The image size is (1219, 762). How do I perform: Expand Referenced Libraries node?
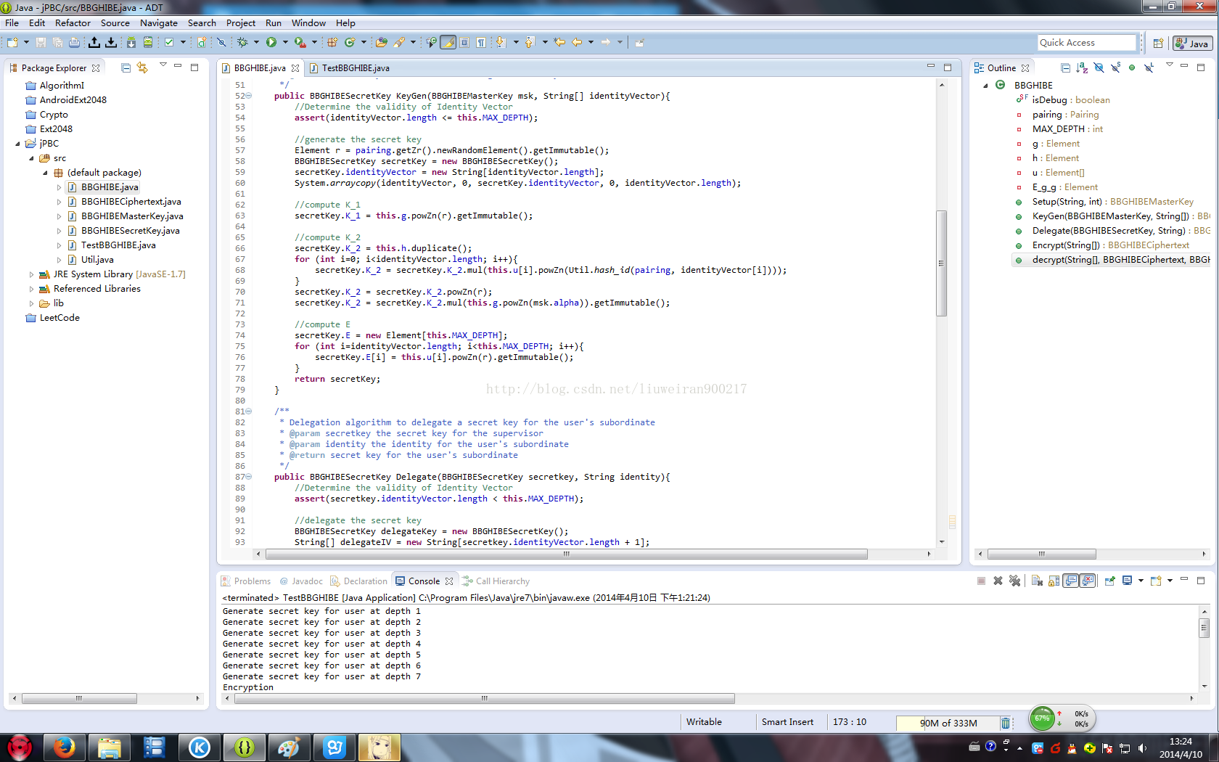tap(32, 289)
